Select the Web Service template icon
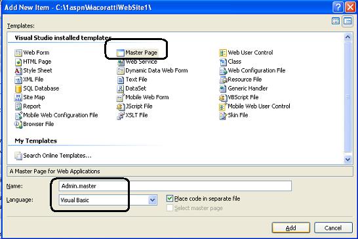This screenshot has height=239, width=358. click(x=121, y=62)
